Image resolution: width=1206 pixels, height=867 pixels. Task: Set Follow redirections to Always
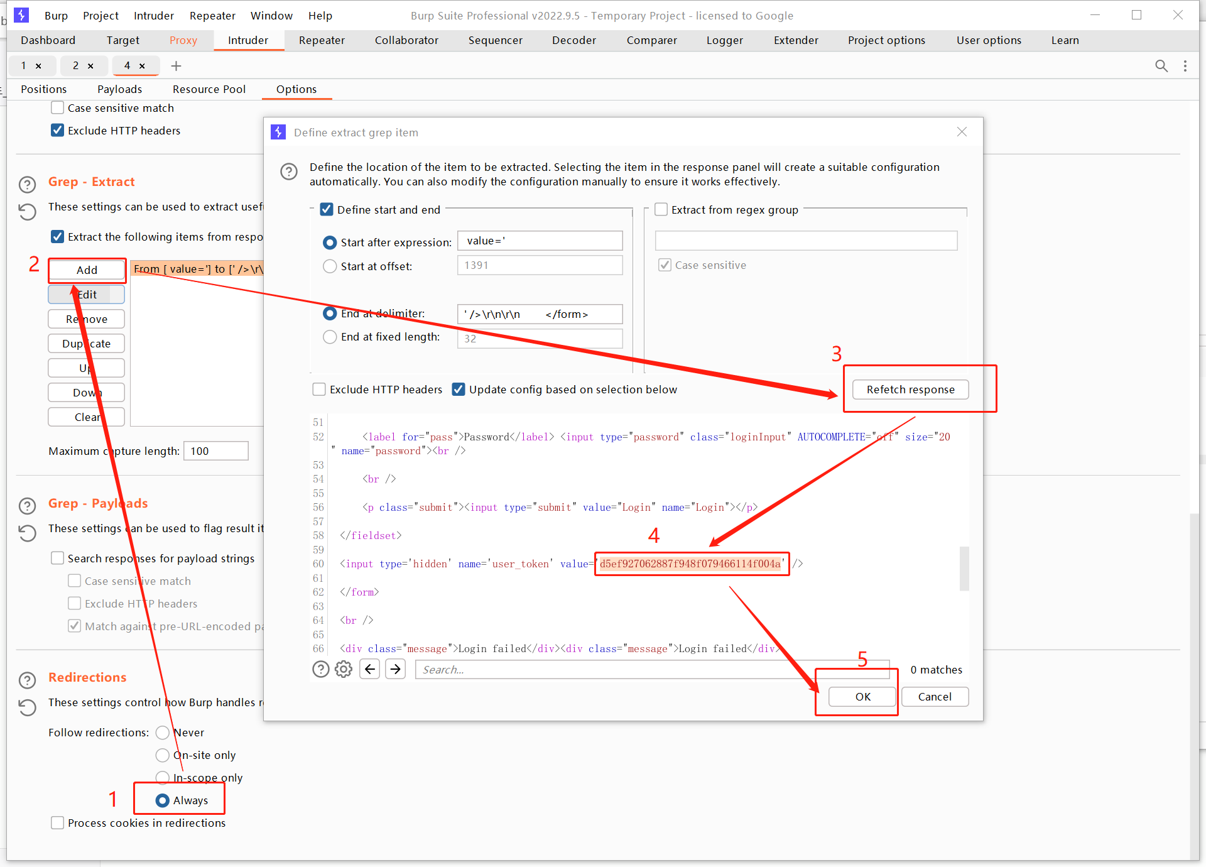tap(163, 800)
